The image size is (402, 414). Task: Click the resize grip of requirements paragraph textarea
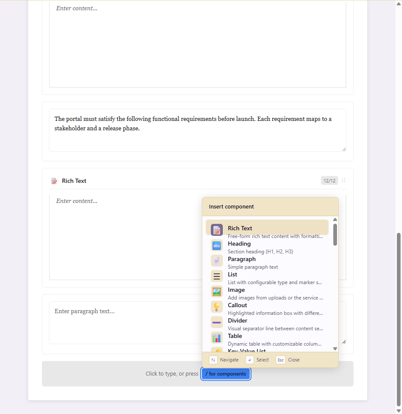click(344, 149)
